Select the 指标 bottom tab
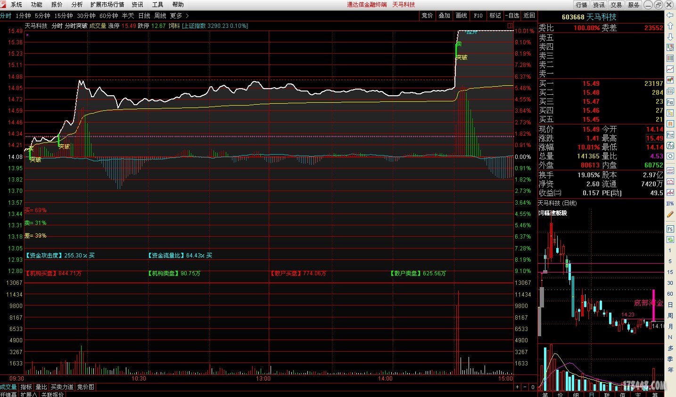Viewport: 676px width, 397px height. click(26, 387)
